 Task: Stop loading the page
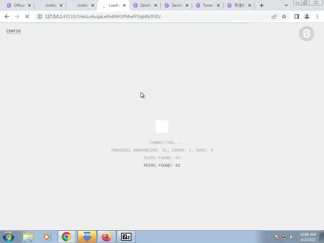click(x=27, y=16)
